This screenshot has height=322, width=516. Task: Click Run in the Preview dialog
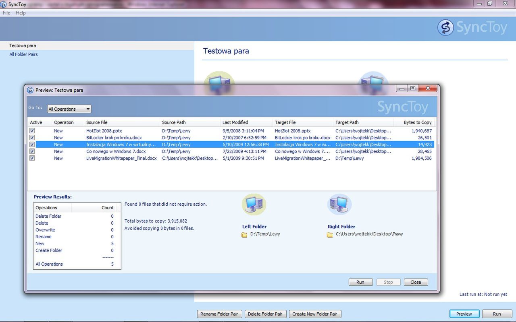coord(360,282)
